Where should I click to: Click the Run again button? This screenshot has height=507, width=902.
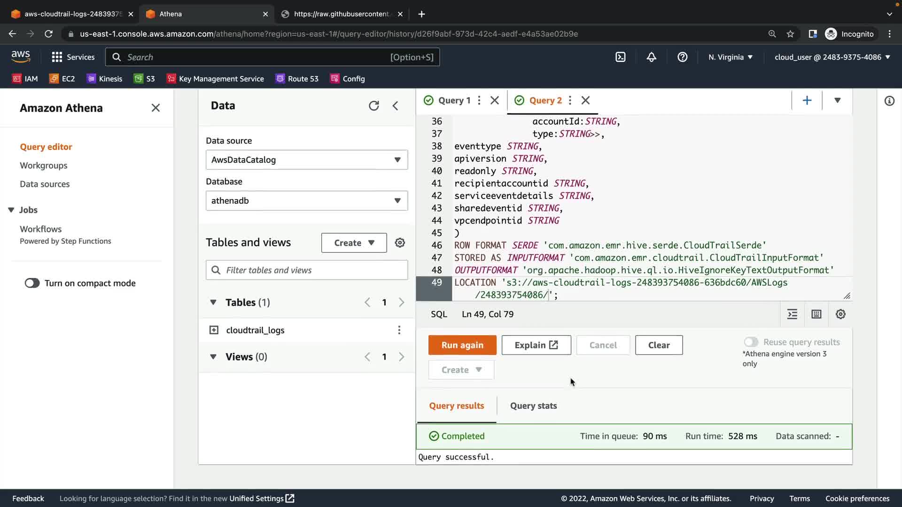click(462, 345)
